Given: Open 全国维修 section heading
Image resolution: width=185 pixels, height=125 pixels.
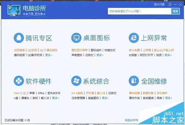Looking at the screenshot, I should click(x=154, y=81).
